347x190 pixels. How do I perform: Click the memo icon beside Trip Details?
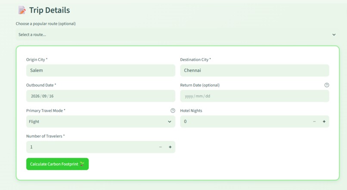point(22,10)
